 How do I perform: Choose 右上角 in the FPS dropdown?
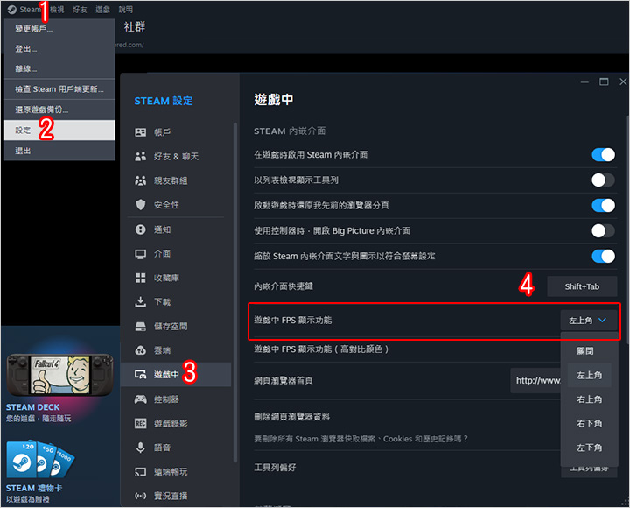(590, 399)
